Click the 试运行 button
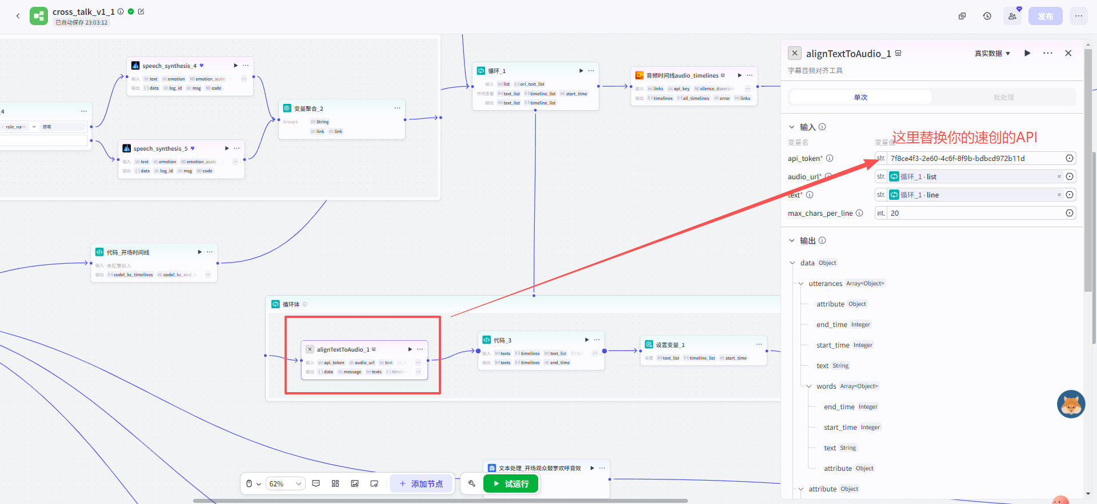Image resolution: width=1097 pixels, height=504 pixels. coord(511,483)
